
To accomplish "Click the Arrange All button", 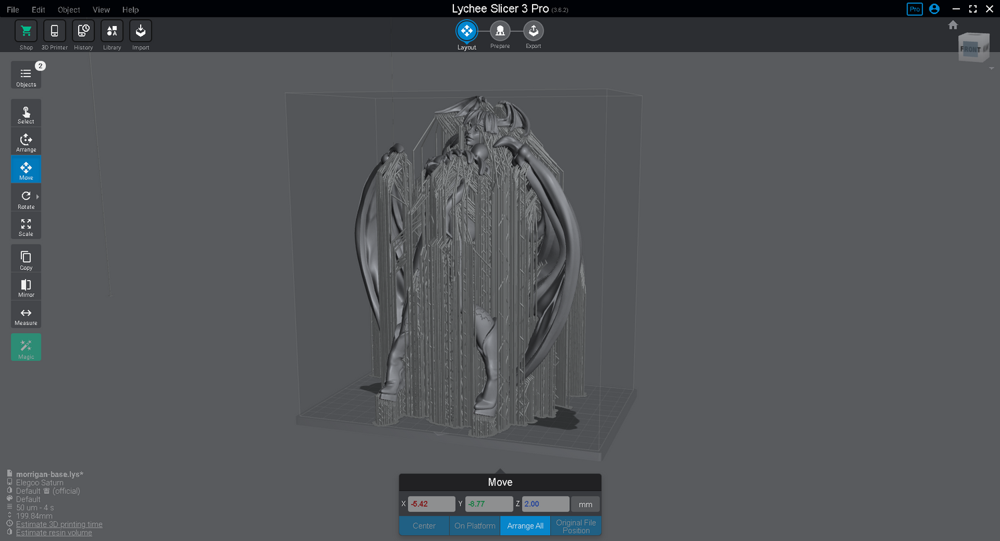I will click(x=525, y=526).
